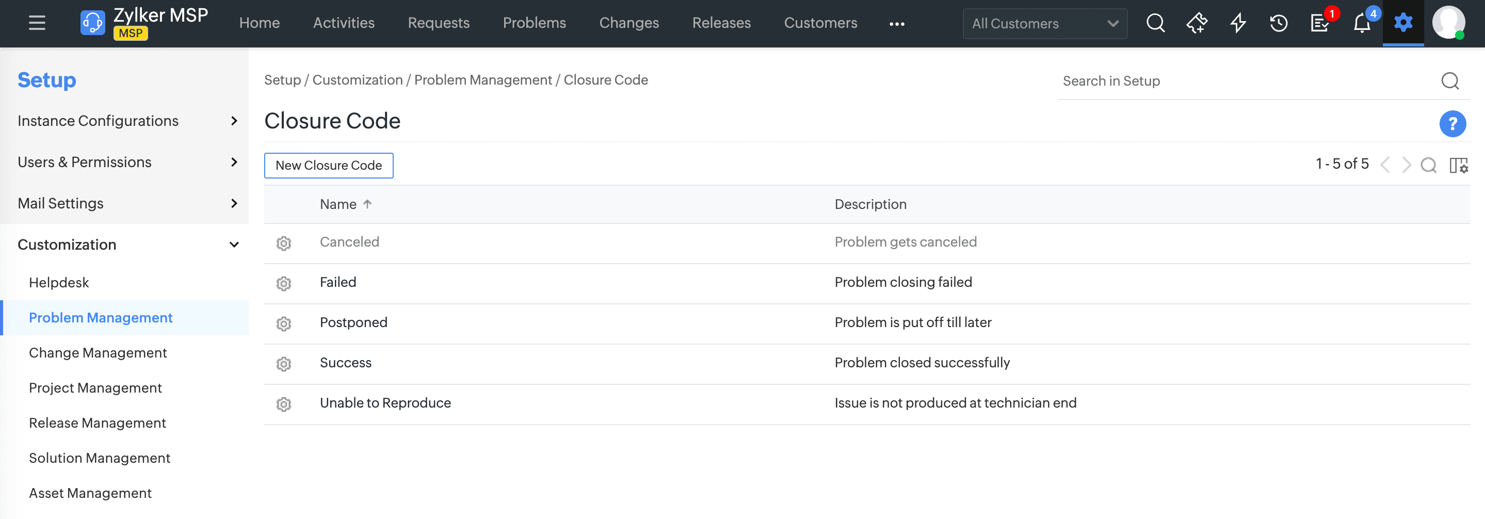Select Change Management in the sidebar

pyautogui.click(x=98, y=353)
